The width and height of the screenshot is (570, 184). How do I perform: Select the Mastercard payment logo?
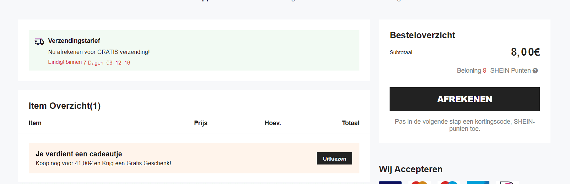[419, 183]
